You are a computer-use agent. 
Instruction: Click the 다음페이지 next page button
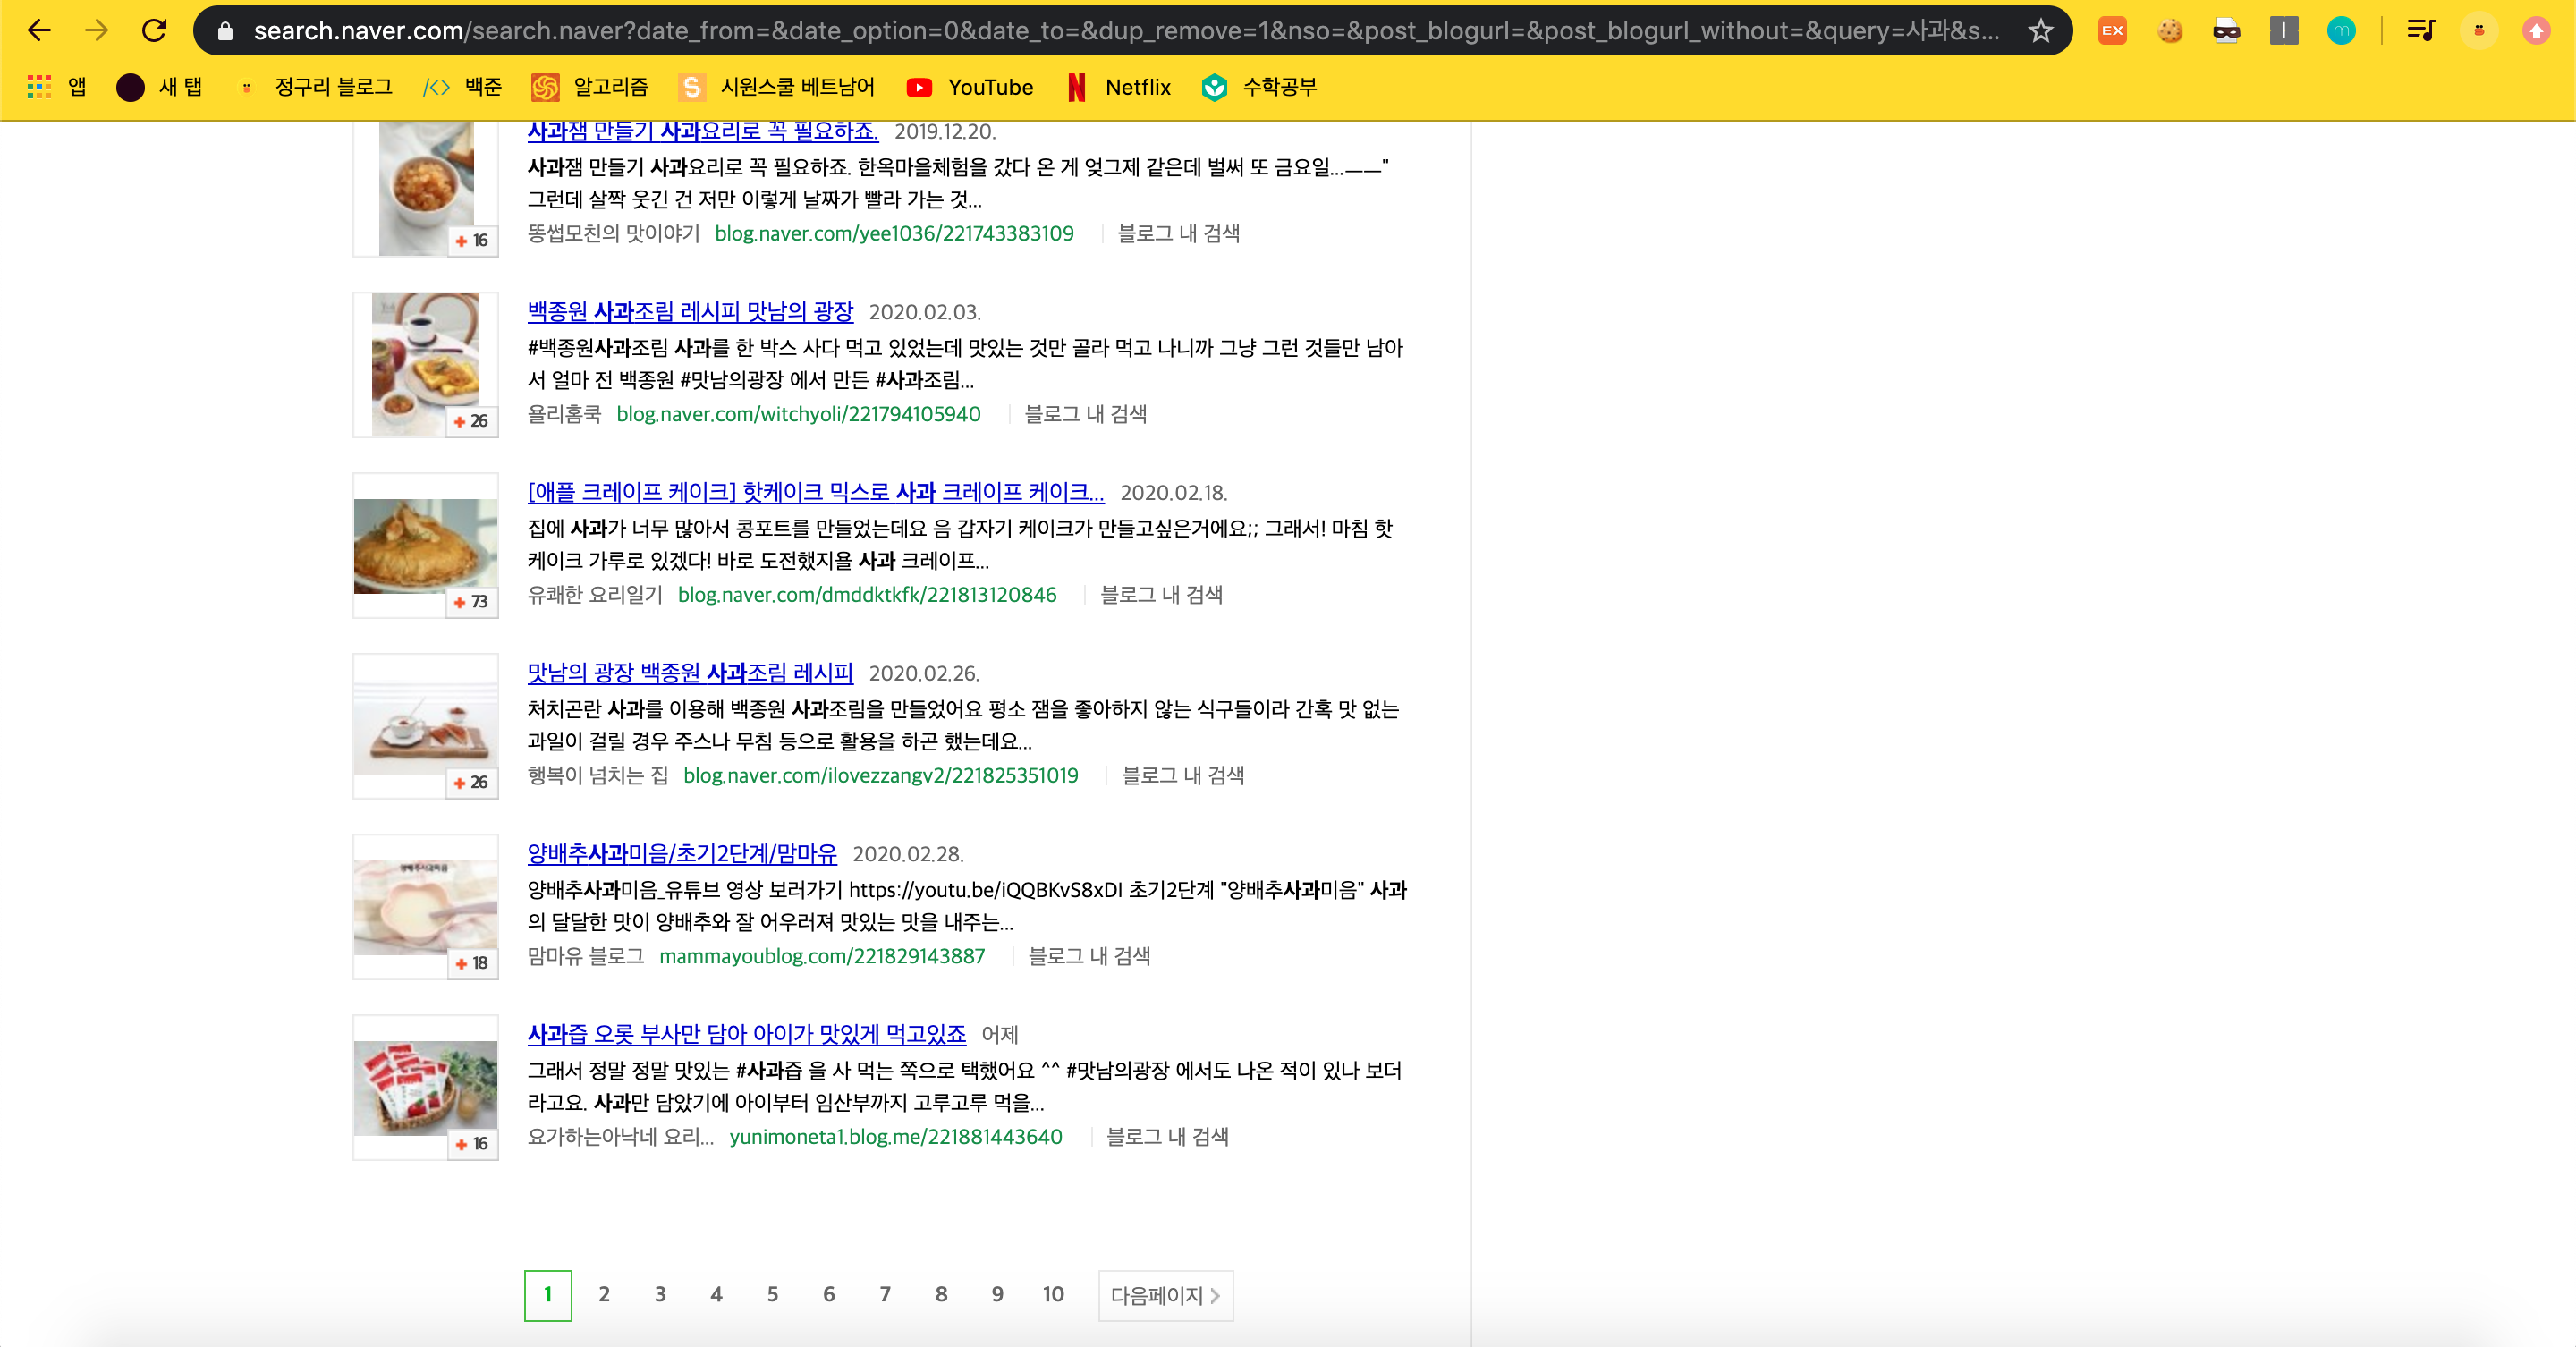[1165, 1295]
